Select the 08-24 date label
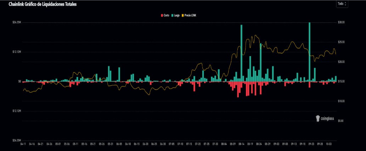Viewport: 366px width, 151px height. point(259,144)
